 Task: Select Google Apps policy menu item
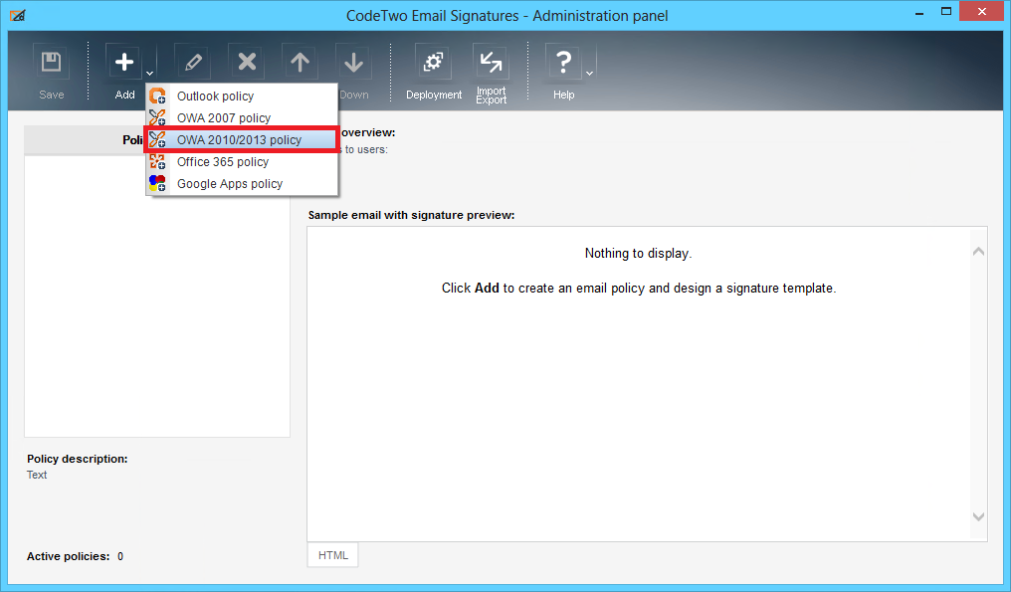[242, 184]
